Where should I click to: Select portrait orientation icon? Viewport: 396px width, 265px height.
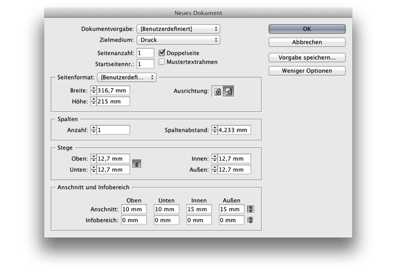(218, 91)
